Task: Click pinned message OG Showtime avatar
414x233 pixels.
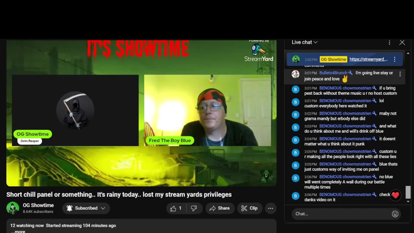Action: (296, 59)
